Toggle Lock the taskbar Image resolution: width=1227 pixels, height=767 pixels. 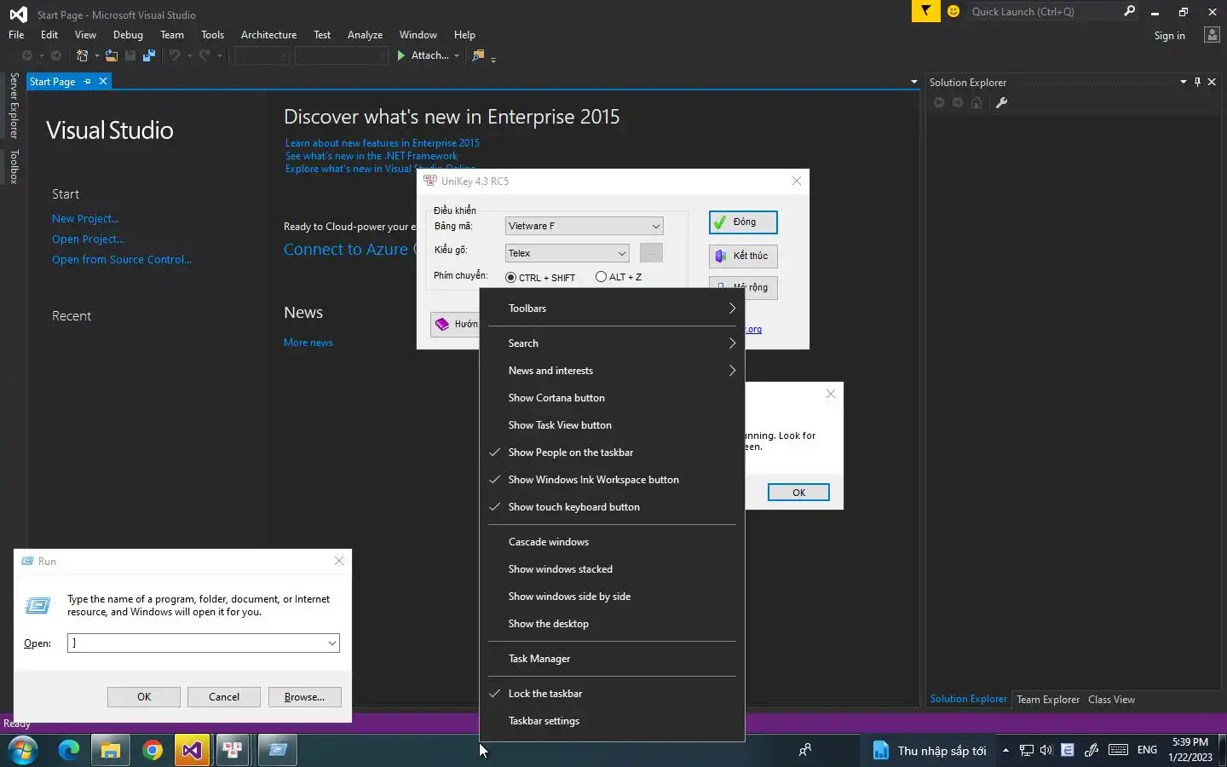point(612,694)
